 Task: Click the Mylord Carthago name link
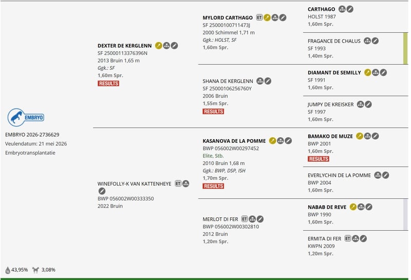pyautogui.click(x=228, y=18)
